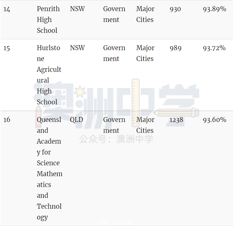Image resolution: width=233 pixels, height=226 pixels.
Task: Click enrolment number 930
Action: pyautogui.click(x=175, y=9)
